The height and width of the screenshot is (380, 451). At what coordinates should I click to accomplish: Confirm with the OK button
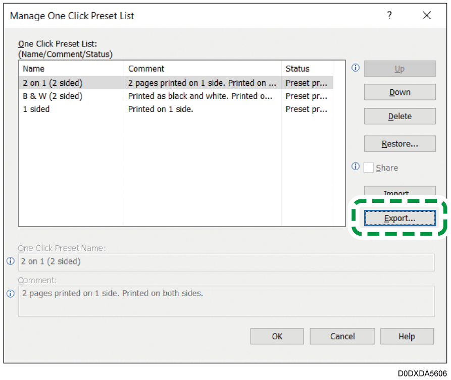click(277, 336)
